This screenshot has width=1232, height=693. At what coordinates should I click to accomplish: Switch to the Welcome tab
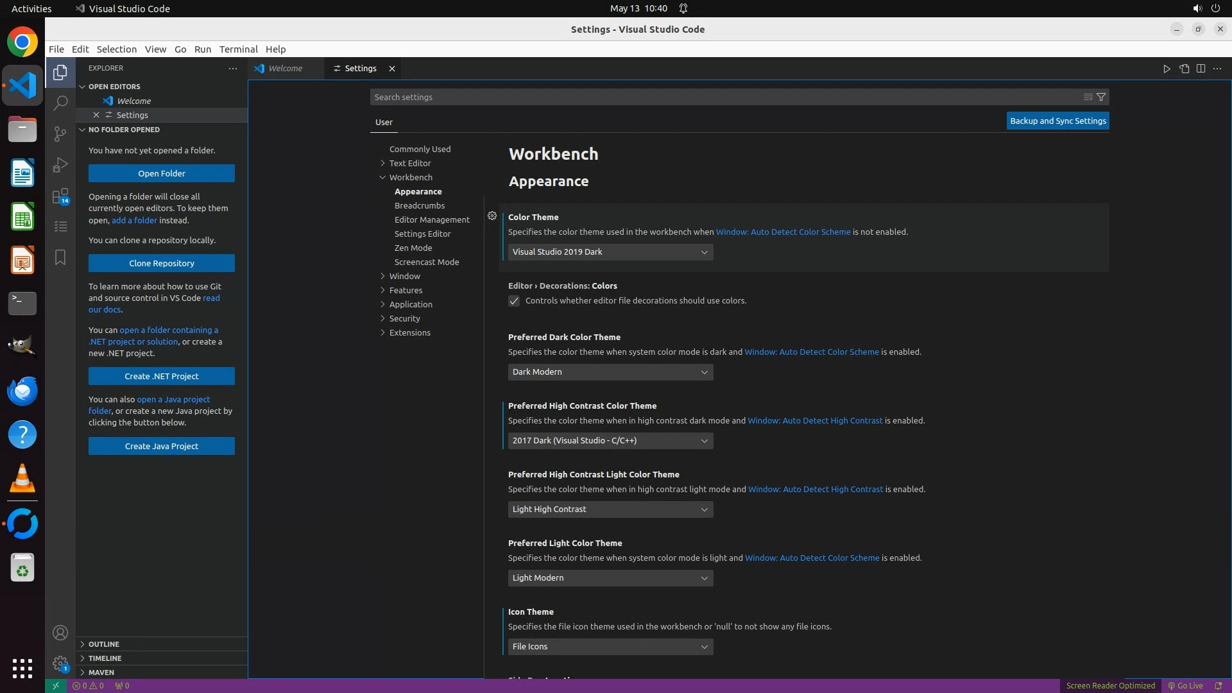[x=285, y=69]
